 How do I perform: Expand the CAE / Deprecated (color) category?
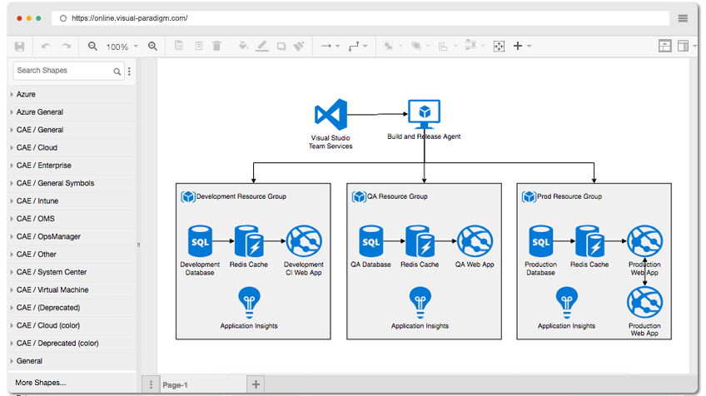tap(72, 344)
